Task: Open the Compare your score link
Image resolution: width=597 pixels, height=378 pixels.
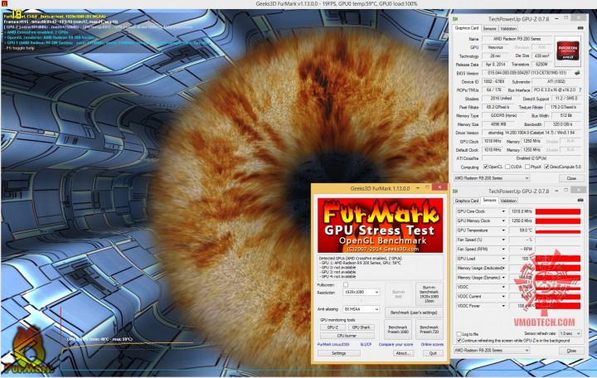Action: (396, 345)
